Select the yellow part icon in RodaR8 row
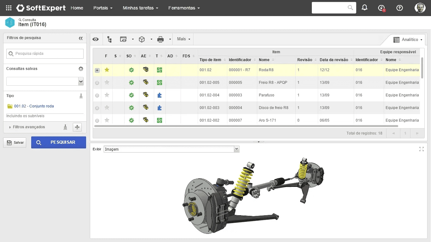This screenshot has width=431, height=242. tap(145, 70)
